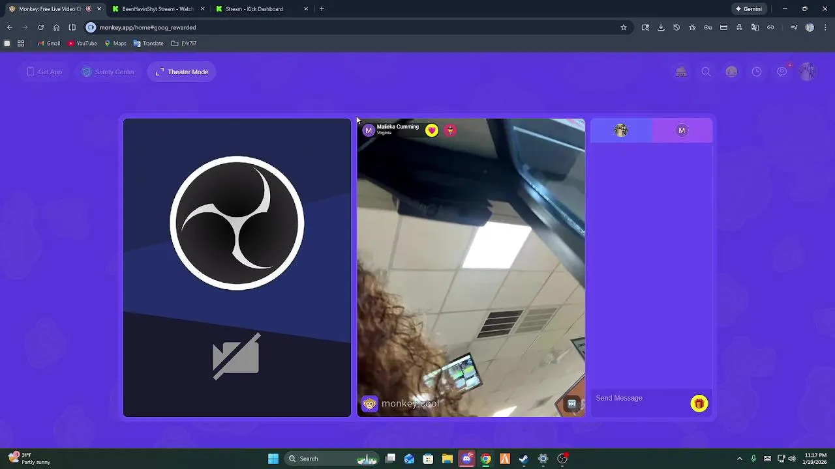
Task: Click the yellow heart like button
Action: 432,130
